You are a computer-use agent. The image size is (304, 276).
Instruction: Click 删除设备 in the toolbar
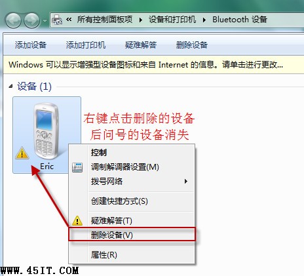tap(192, 45)
